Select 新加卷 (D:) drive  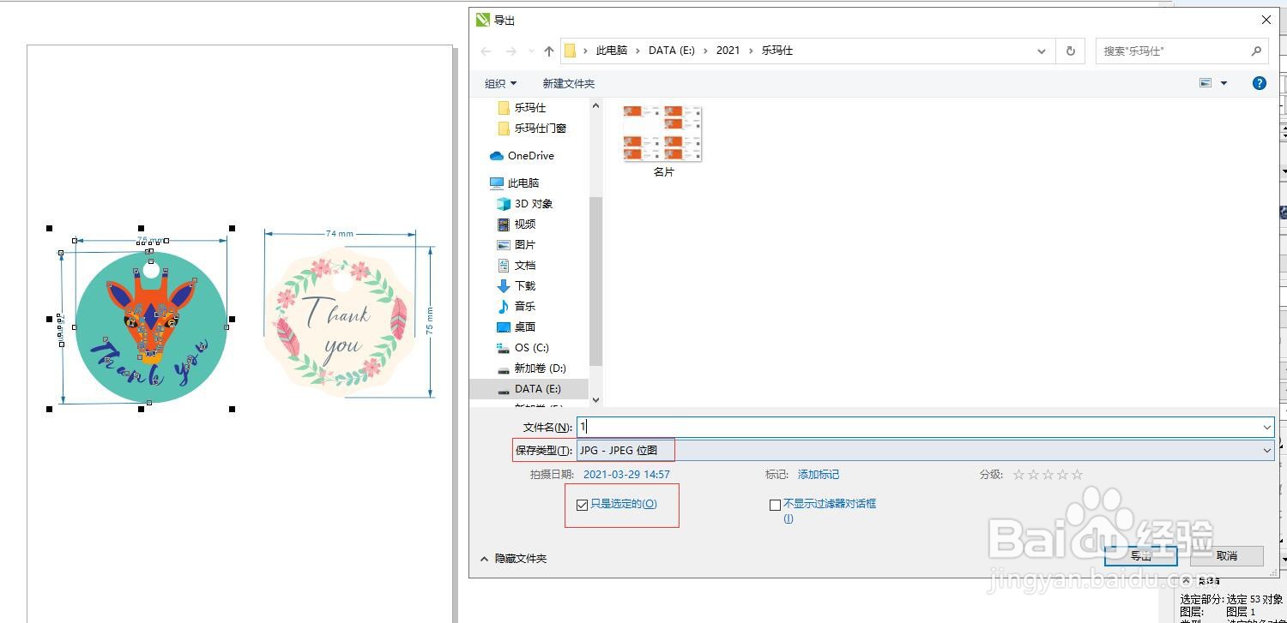pos(532,368)
